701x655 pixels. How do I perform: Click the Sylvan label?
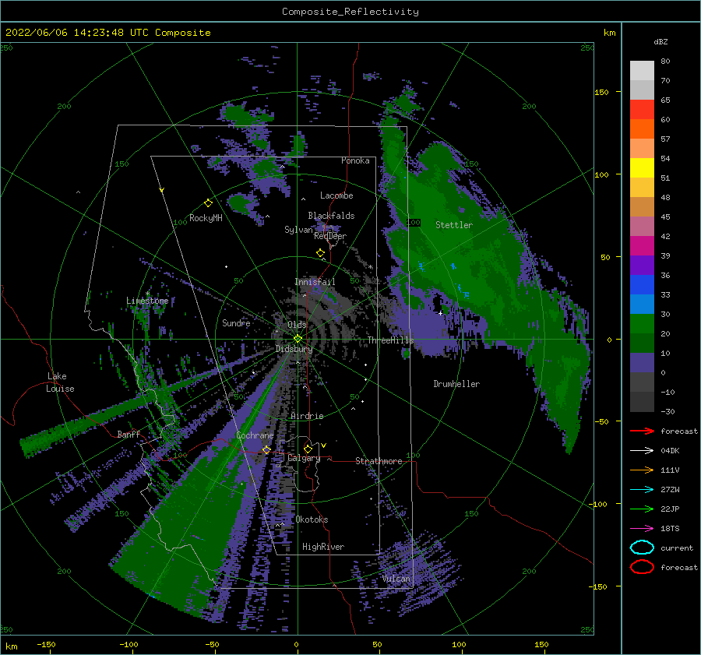point(298,230)
